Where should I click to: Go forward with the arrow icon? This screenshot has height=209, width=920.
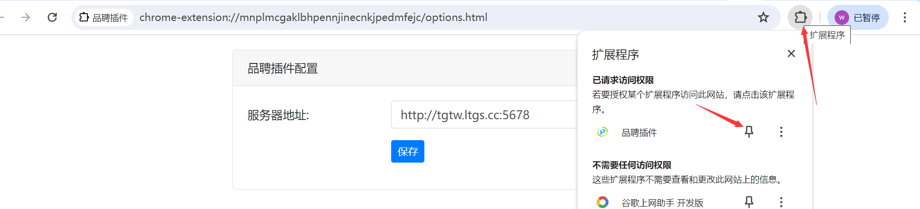point(26,18)
